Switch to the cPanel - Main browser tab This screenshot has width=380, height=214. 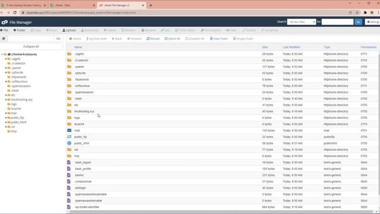72,5
